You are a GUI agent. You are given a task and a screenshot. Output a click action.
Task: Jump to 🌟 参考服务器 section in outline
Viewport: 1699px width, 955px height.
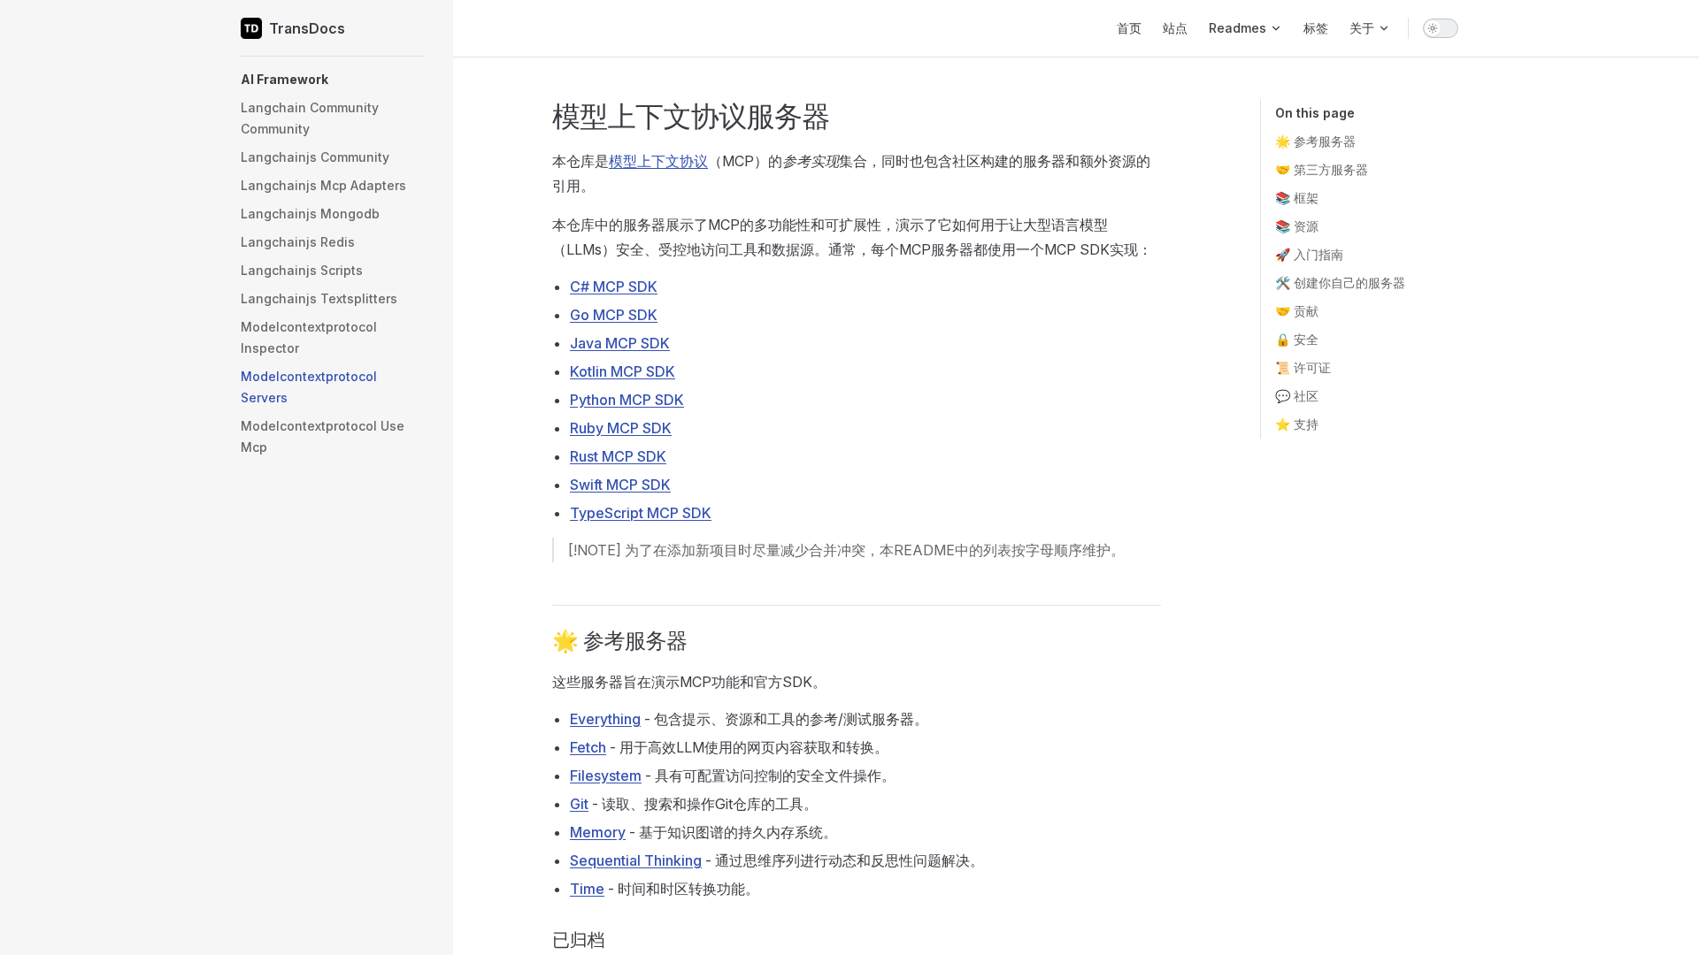(1315, 141)
